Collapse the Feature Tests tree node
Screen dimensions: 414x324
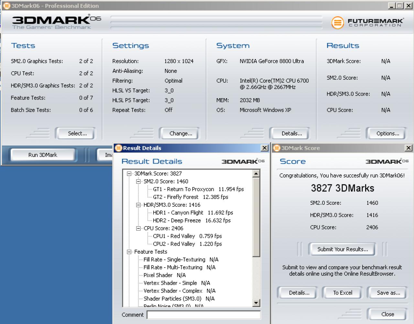pos(129,252)
